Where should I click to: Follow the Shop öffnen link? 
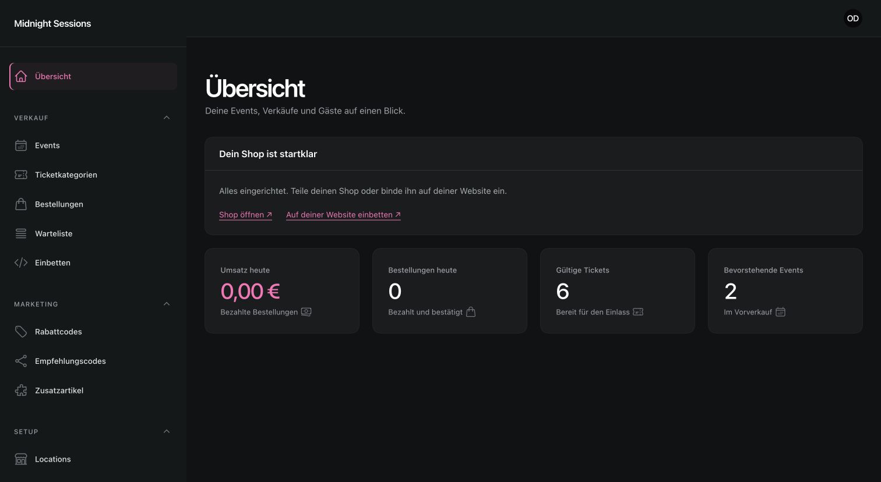click(245, 215)
